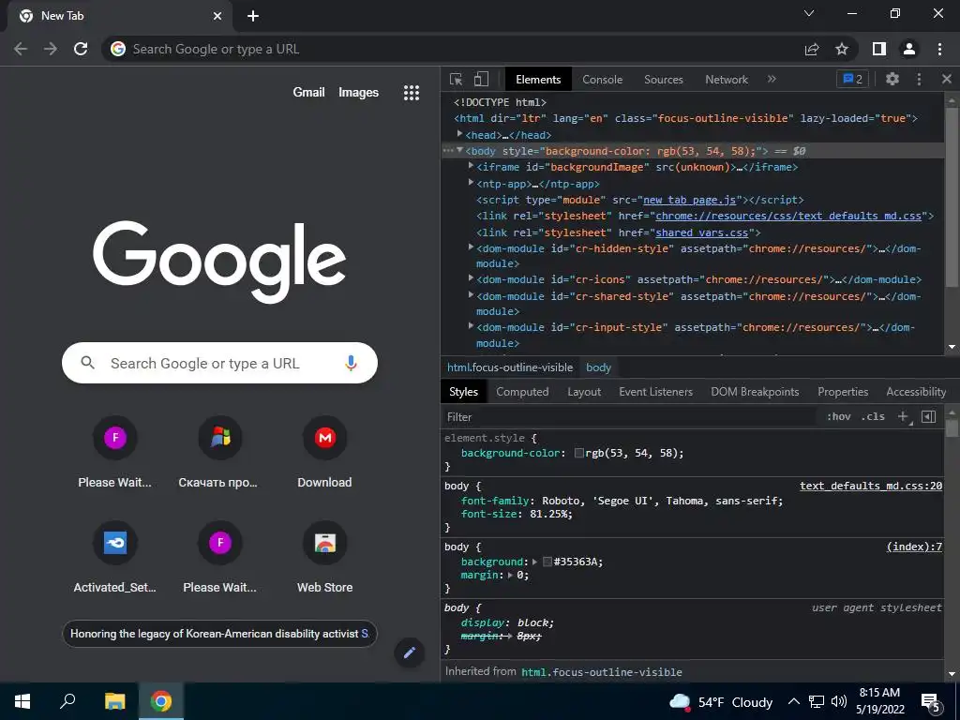960x720 pixels.
Task: Expand the iframe backgroundImage node
Action: (471, 165)
